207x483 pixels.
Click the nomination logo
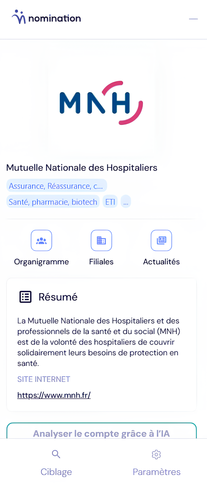[46, 17]
